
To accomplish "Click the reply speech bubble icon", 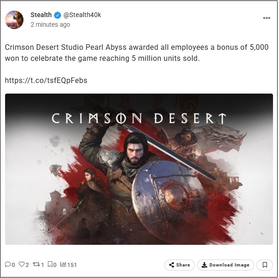I will click(x=8, y=264).
